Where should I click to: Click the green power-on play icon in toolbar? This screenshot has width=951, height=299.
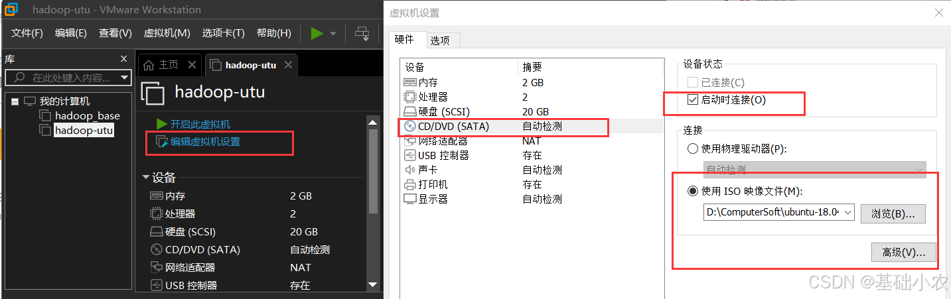pyautogui.click(x=317, y=33)
